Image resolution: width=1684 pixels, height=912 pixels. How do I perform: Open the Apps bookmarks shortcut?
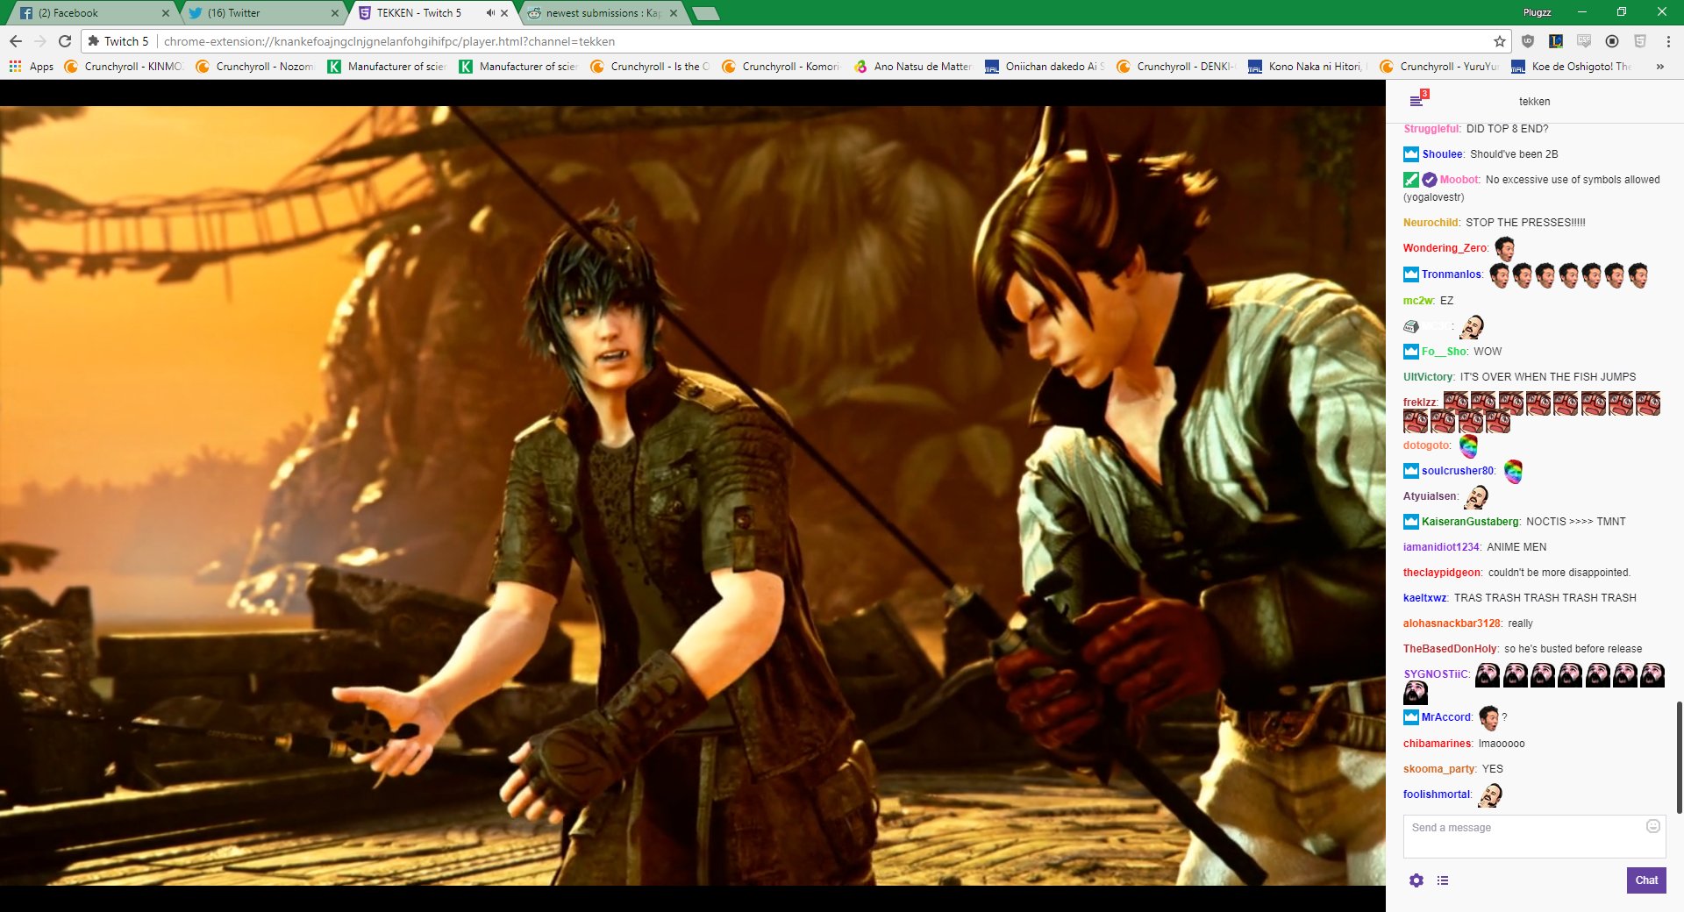pyautogui.click(x=32, y=67)
